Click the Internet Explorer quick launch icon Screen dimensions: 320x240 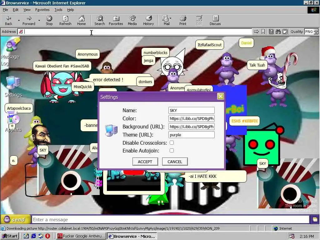coord(33,236)
